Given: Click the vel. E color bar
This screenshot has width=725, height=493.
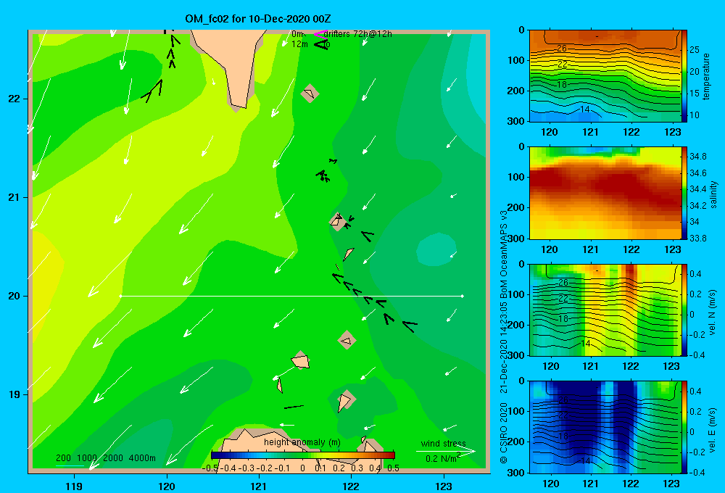Looking at the screenshot, I should click(x=684, y=427).
